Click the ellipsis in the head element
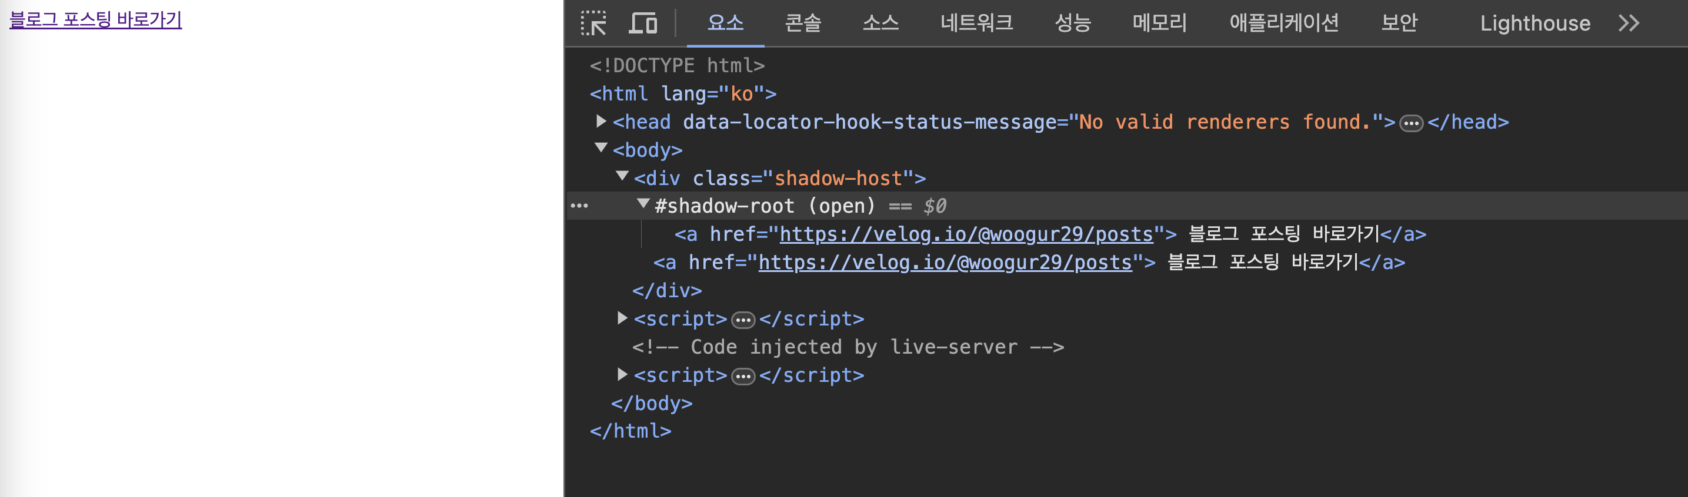Image resolution: width=1688 pixels, height=497 pixels. coord(1411,123)
